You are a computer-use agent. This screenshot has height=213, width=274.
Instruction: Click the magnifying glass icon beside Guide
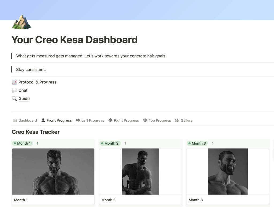click(x=14, y=98)
